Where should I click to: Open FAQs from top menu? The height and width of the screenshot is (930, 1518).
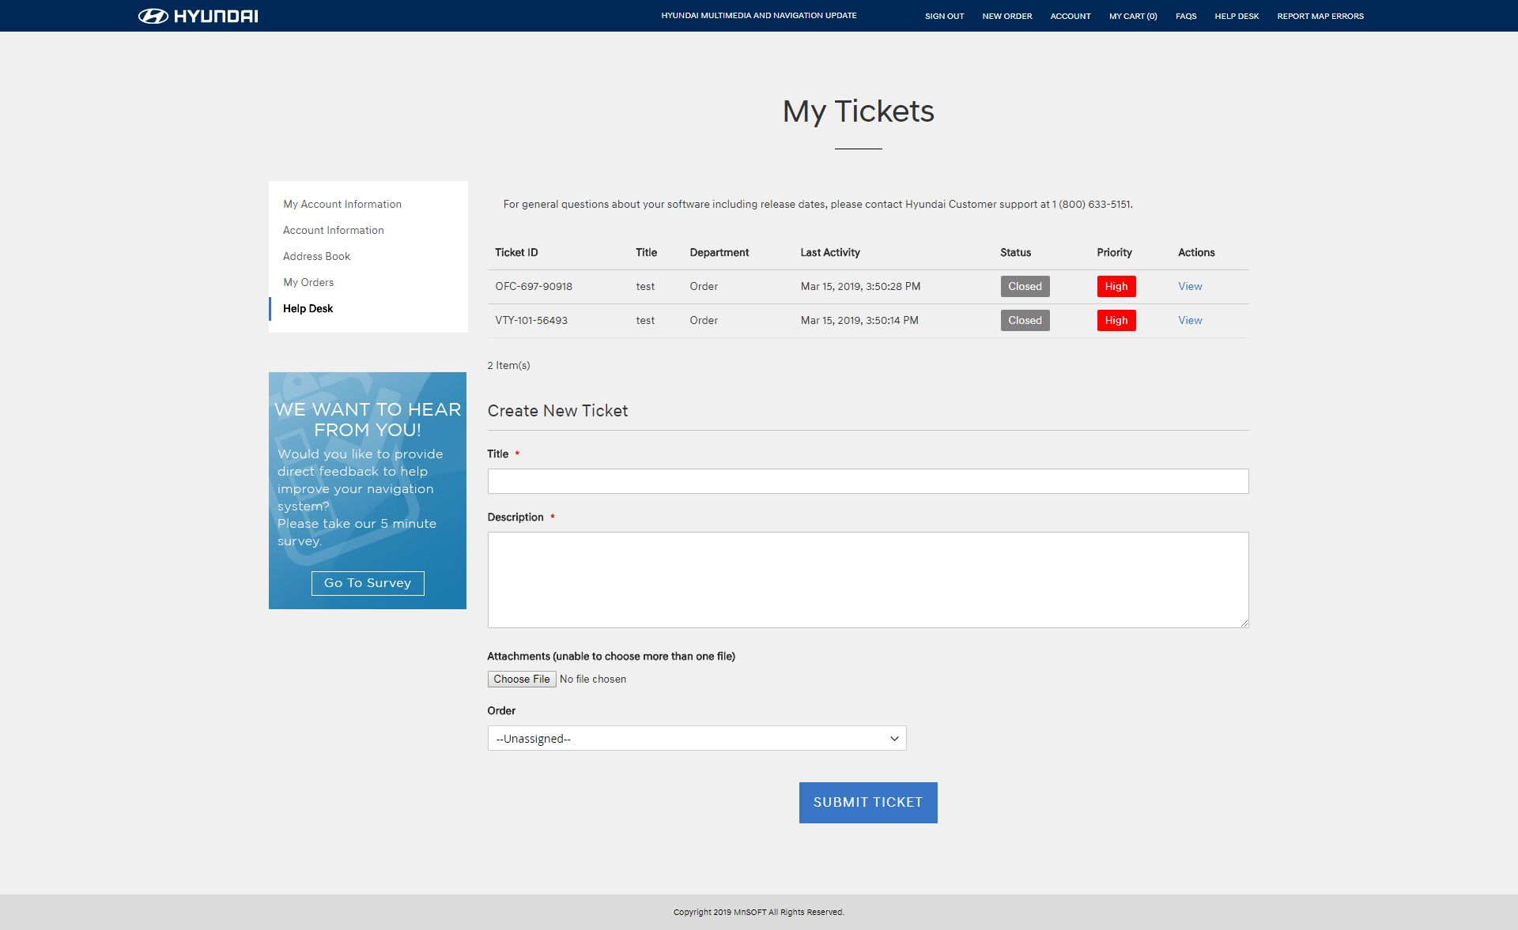click(1185, 16)
